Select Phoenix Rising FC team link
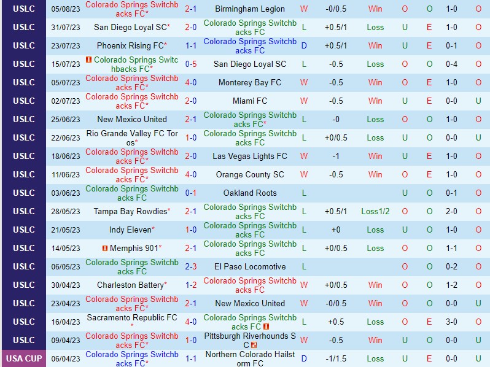This screenshot has width=490, height=367. coord(130,45)
